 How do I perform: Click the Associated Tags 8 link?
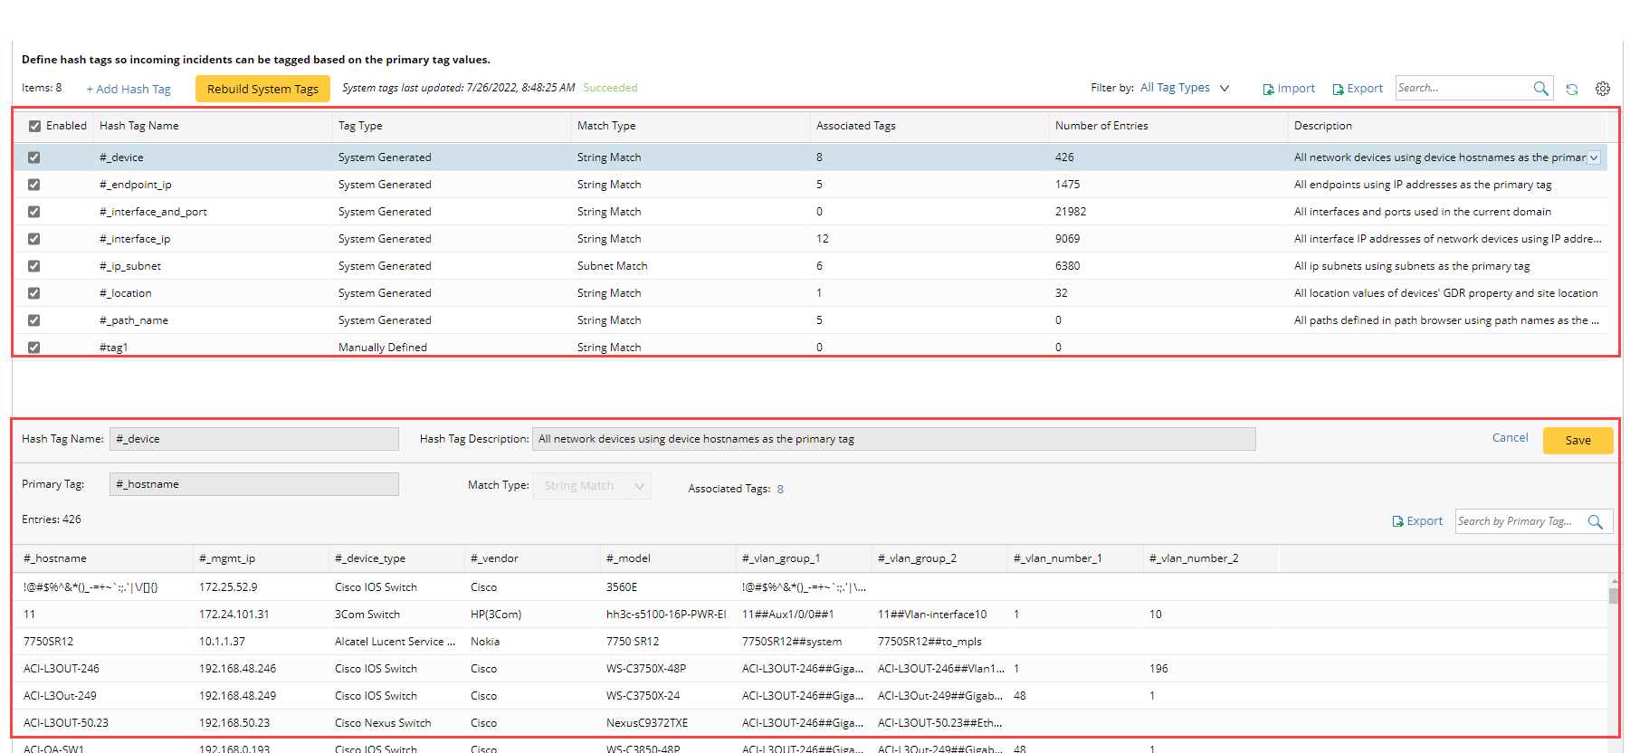tap(780, 489)
